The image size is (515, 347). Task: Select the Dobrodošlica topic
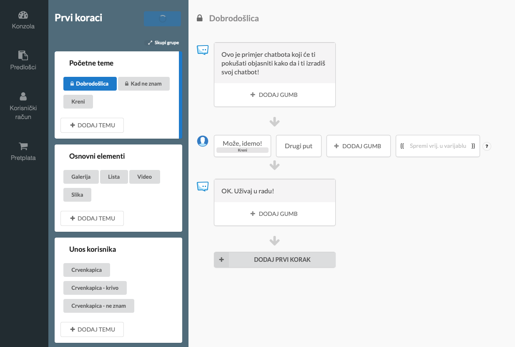(90, 84)
